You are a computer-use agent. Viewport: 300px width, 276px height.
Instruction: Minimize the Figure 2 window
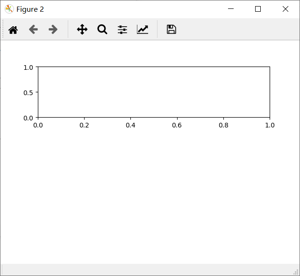point(231,9)
